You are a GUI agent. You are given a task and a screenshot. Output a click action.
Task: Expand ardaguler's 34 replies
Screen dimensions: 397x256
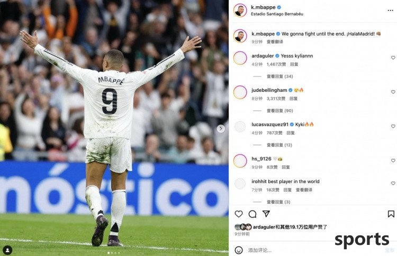pyautogui.click(x=279, y=76)
